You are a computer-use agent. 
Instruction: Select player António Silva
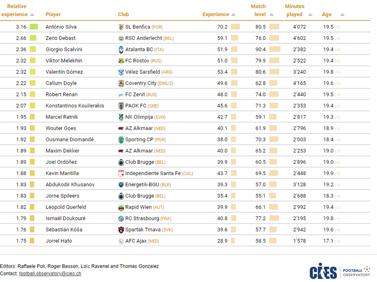pyautogui.click(x=61, y=27)
